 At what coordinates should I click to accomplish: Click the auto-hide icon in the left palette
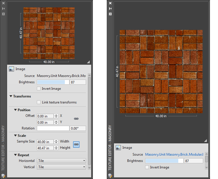[3, 9]
